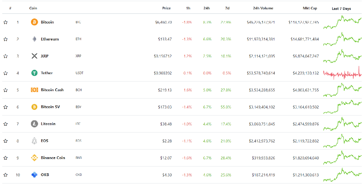Image resolution: width=364 pixels, height=184 pixels.
Task: Open Bitcoin's 7-day sparkline chart
Action: (342, 22)
